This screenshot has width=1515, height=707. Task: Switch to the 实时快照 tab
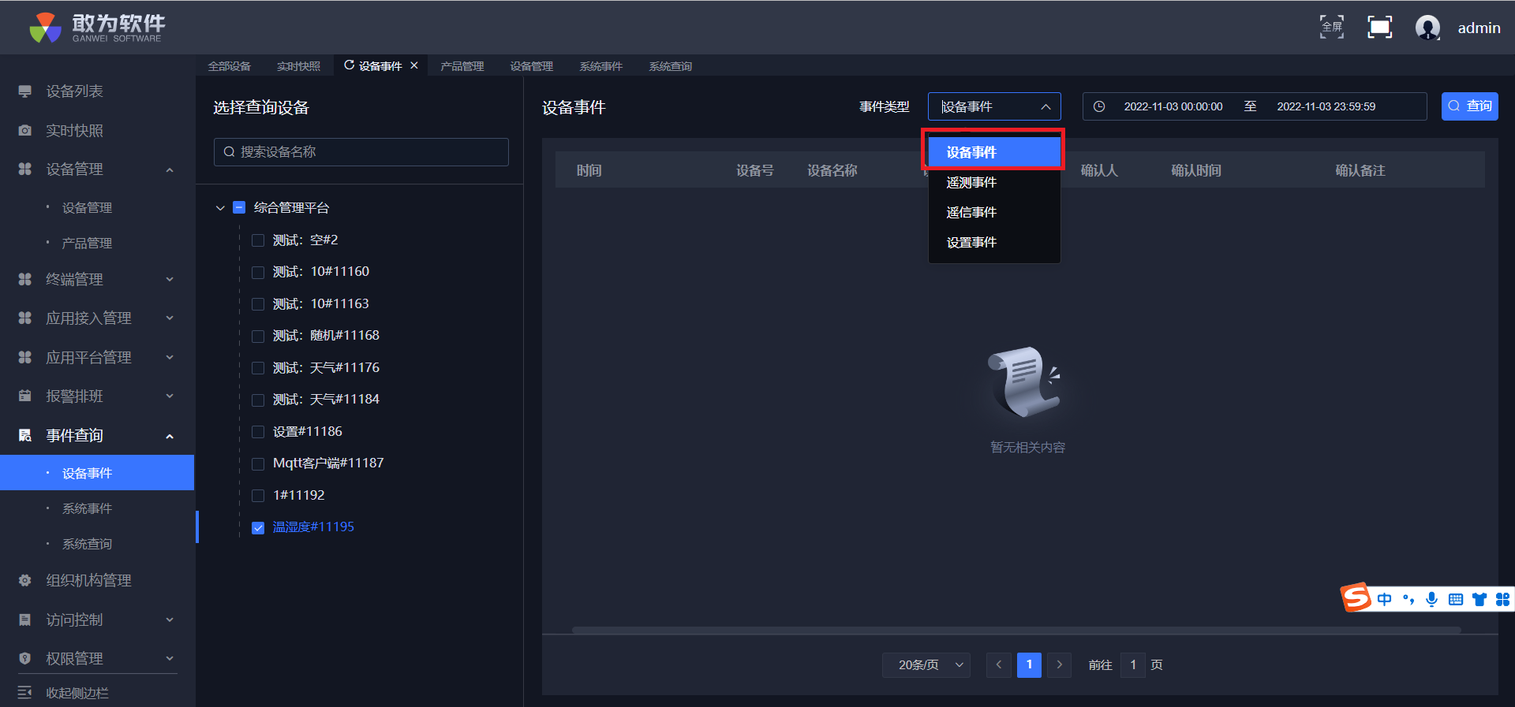pos(298,66)
